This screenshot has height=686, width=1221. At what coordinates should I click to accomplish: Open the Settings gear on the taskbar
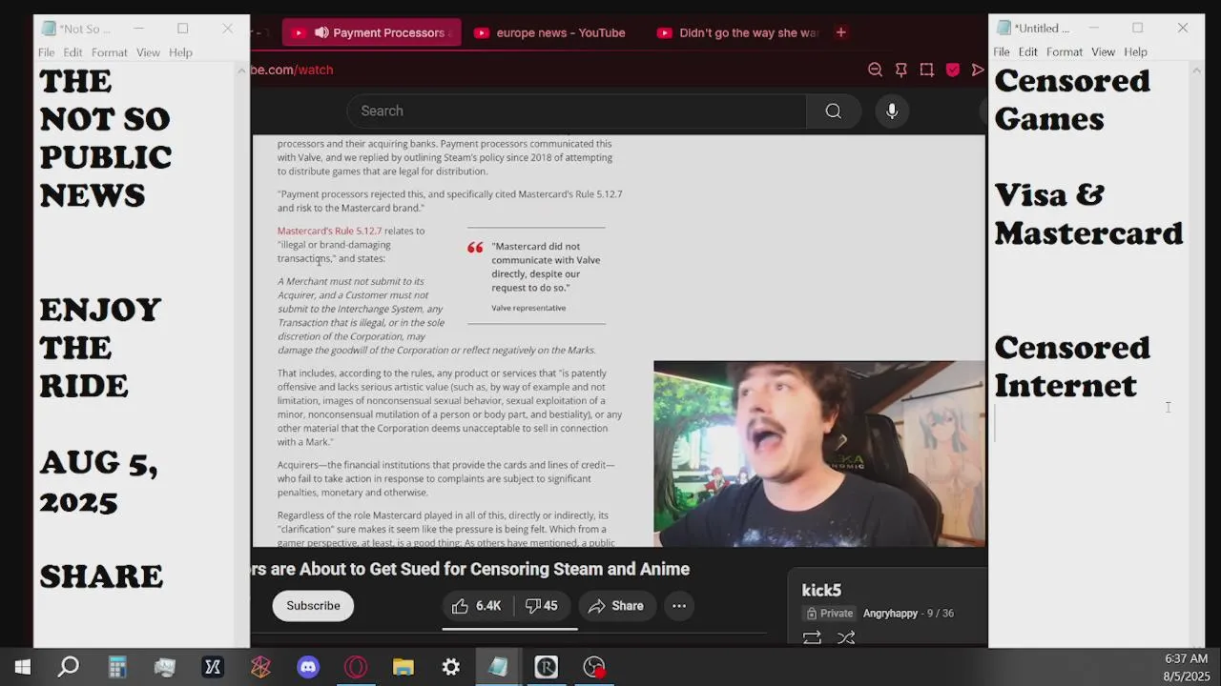[451, 667]
